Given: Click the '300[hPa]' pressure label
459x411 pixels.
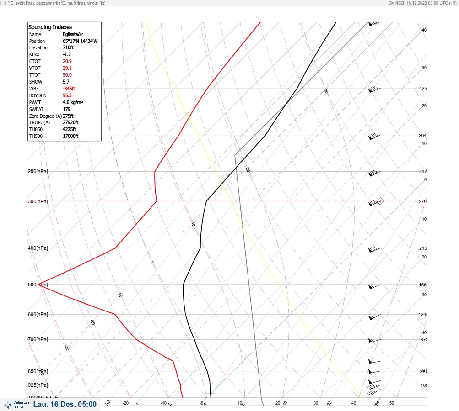Looking at the screenshot, I should point(38,201).
